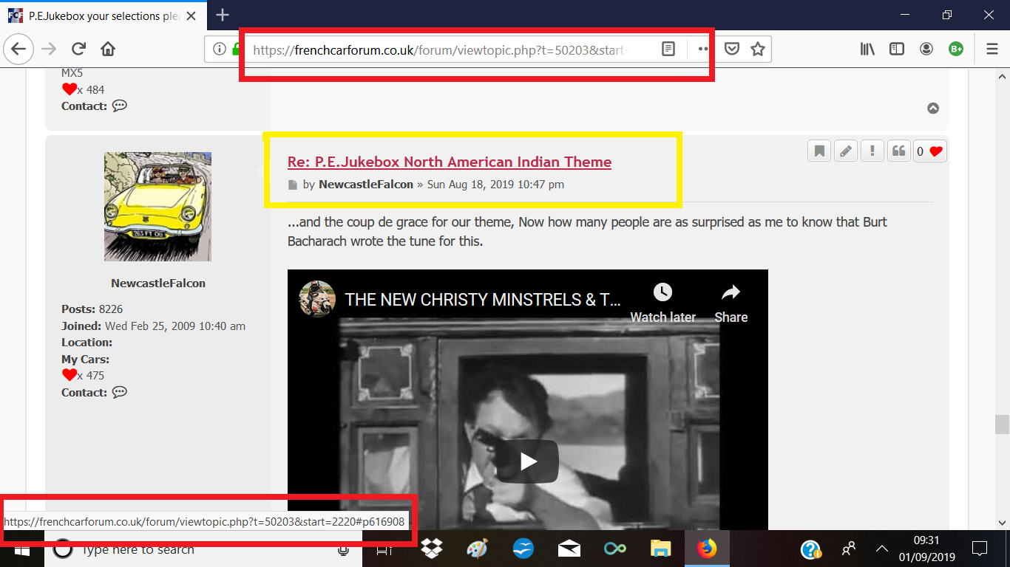Click the page scrollbar down arrow

click(x=1003, y=523)
